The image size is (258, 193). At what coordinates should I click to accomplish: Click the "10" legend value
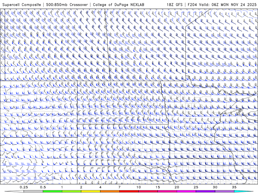click(x=139, y=187)
